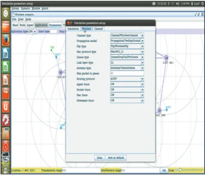Open LibreOffice Impress from the dock
Screen dimensions: 205x176
click(x=6, y=80)
